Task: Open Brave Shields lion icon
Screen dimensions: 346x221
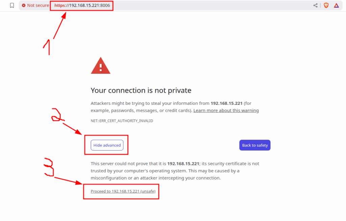Action: (326, 5)
